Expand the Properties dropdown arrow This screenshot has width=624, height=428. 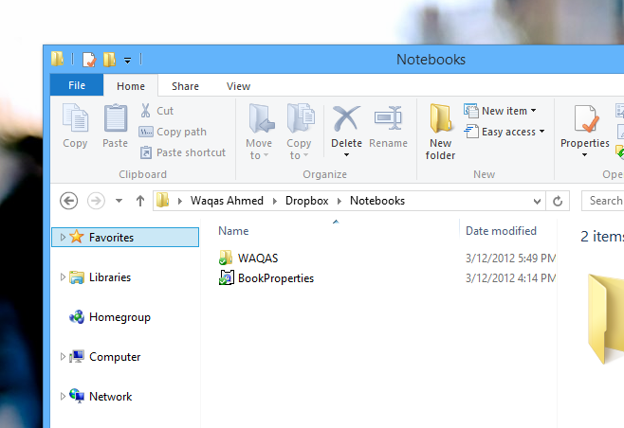[584, 154]
